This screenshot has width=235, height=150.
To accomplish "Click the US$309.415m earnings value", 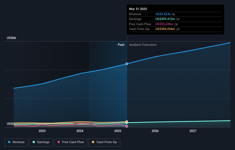I will [x=165, y=19].
